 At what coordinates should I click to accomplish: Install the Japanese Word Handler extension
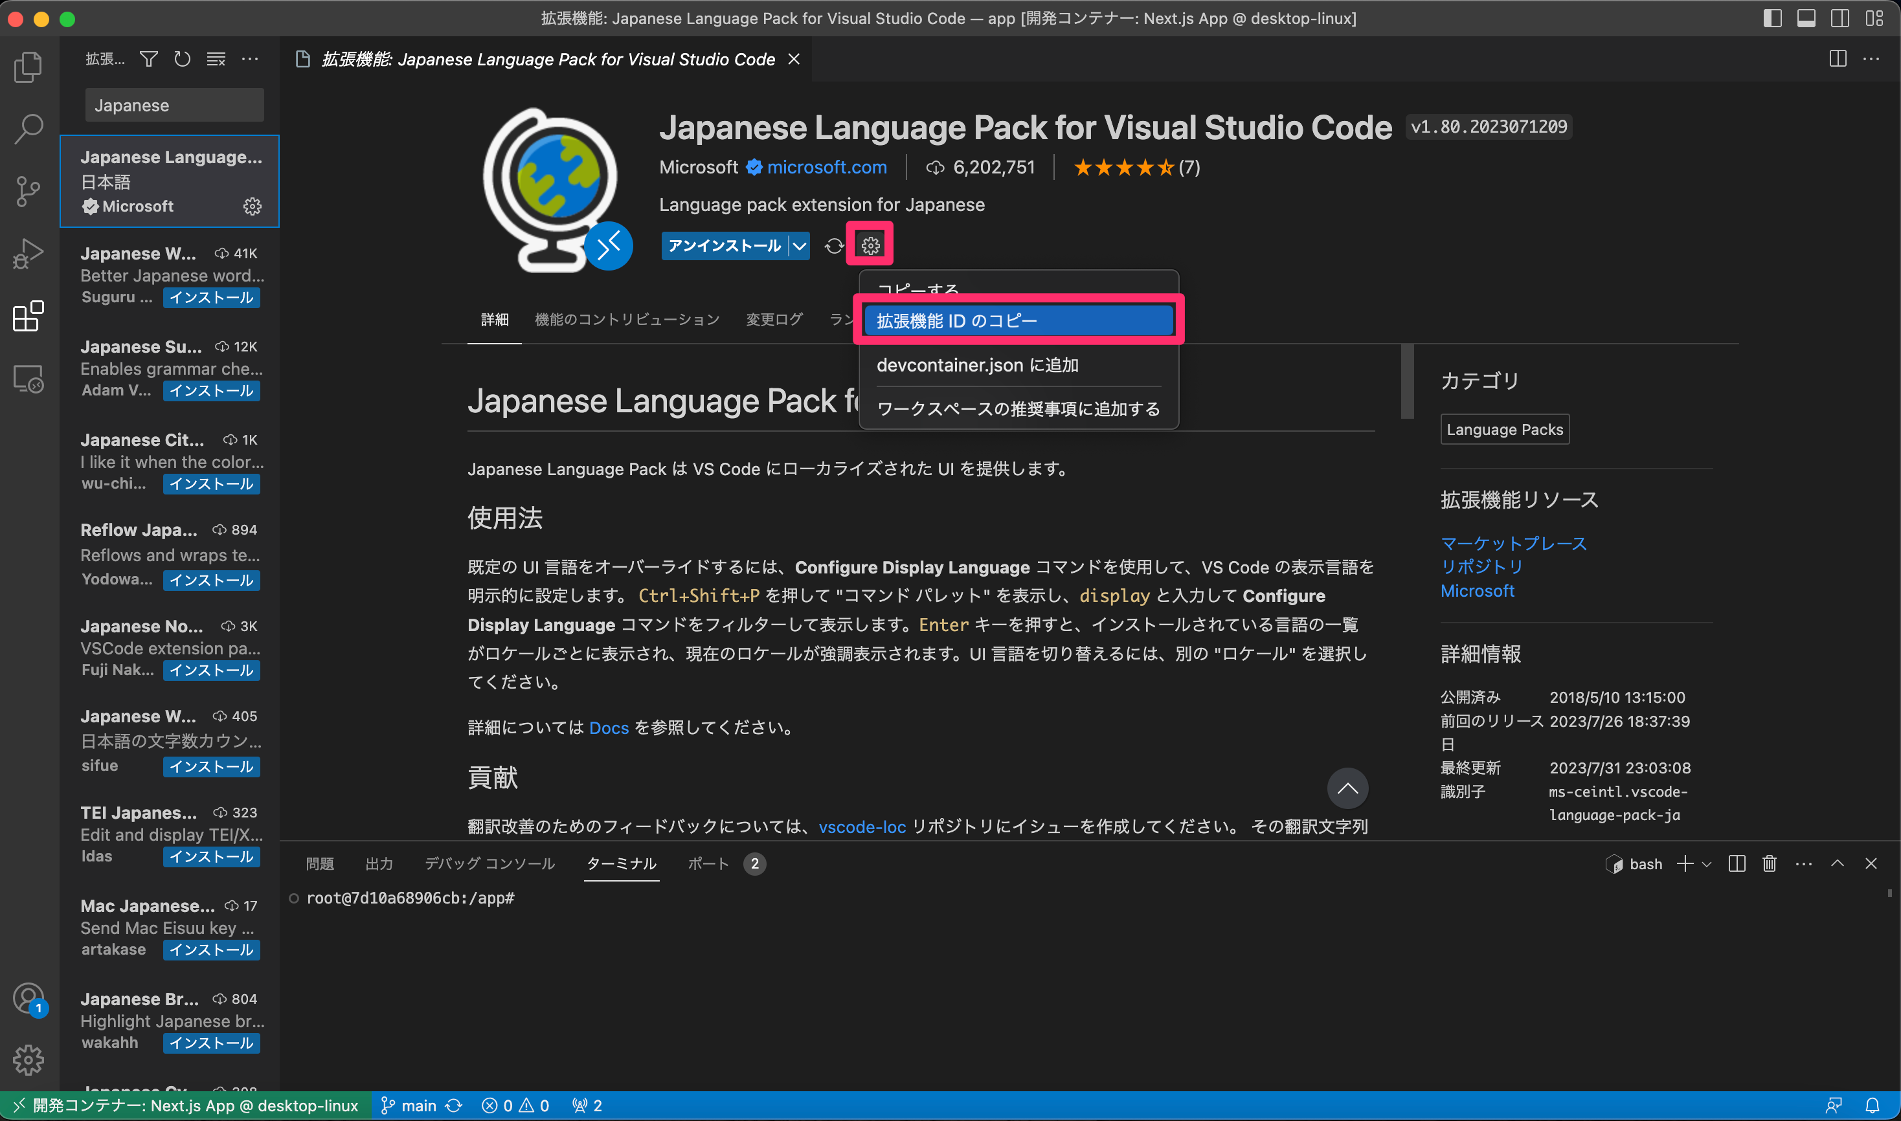pyautogui.click(x=212, y=298)
